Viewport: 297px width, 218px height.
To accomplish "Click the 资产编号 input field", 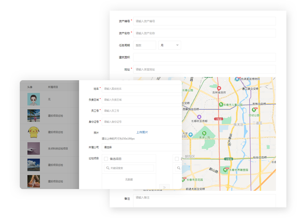I will tap(204, 21).
